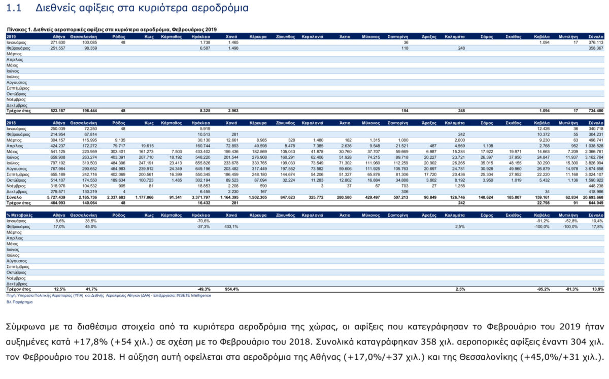609x379 pixels.
Task: Select the Πίνακας 1 table caption
Action: [111, 29]
